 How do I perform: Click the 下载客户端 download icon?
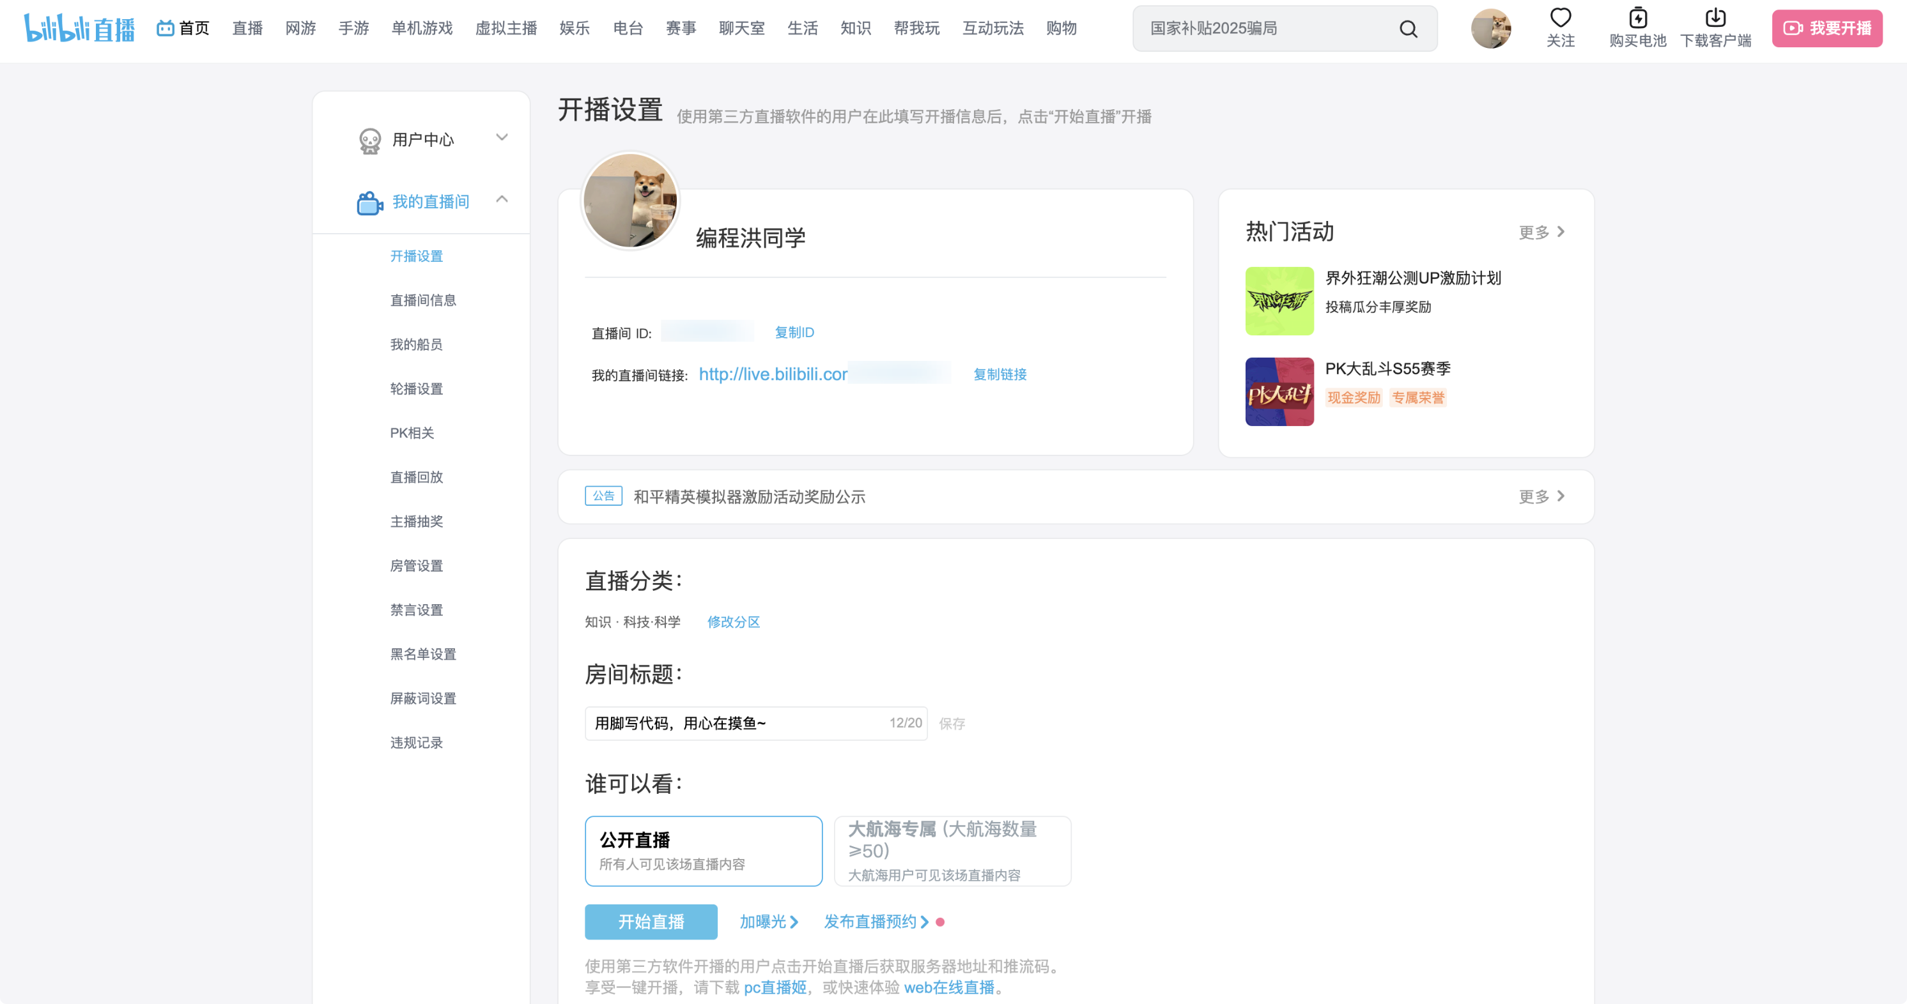pyautogui.click(x=1715, y=18)
